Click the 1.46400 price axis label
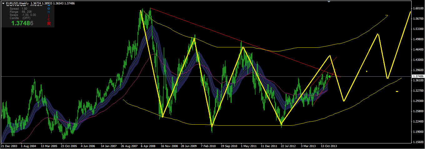425x149 pixels. (418, 50)
